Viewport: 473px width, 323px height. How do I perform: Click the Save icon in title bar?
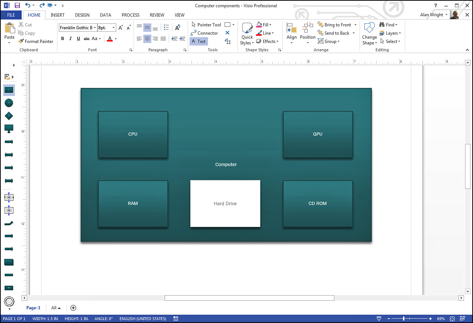17,5
